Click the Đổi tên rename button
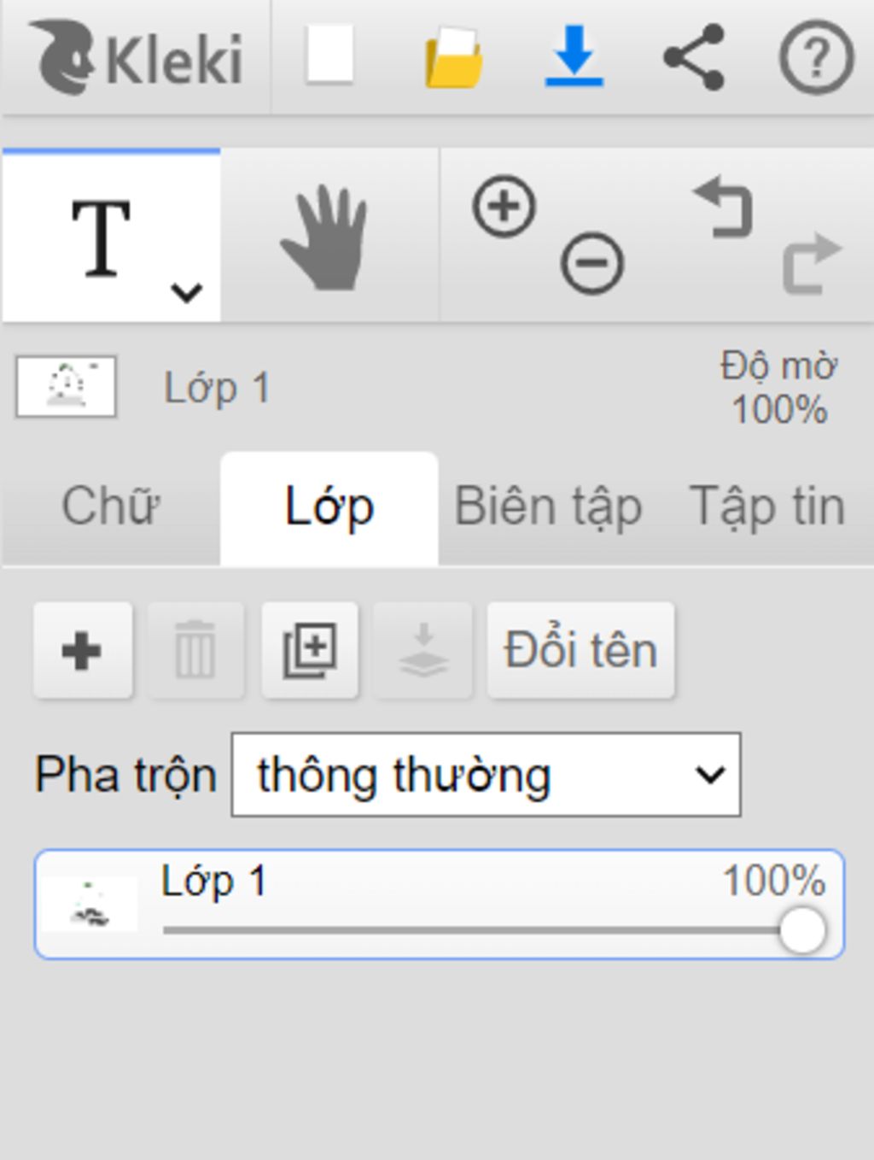 pos(580,651)
